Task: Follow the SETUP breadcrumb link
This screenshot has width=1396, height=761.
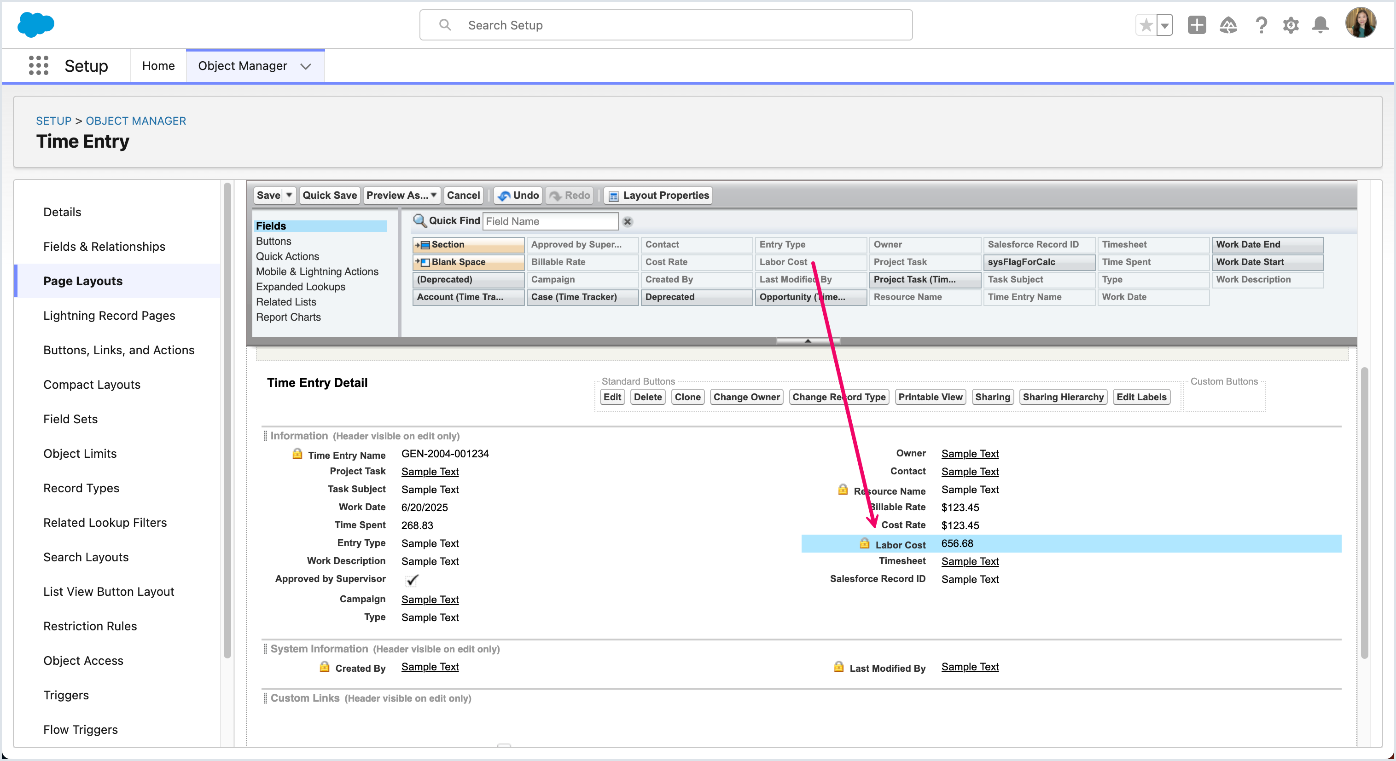Action: pyautogui.click(x=54, y=120)
